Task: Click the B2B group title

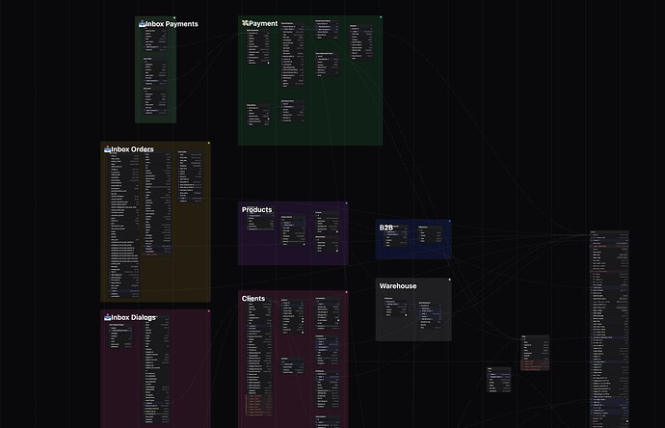Action: coord(386,227)
